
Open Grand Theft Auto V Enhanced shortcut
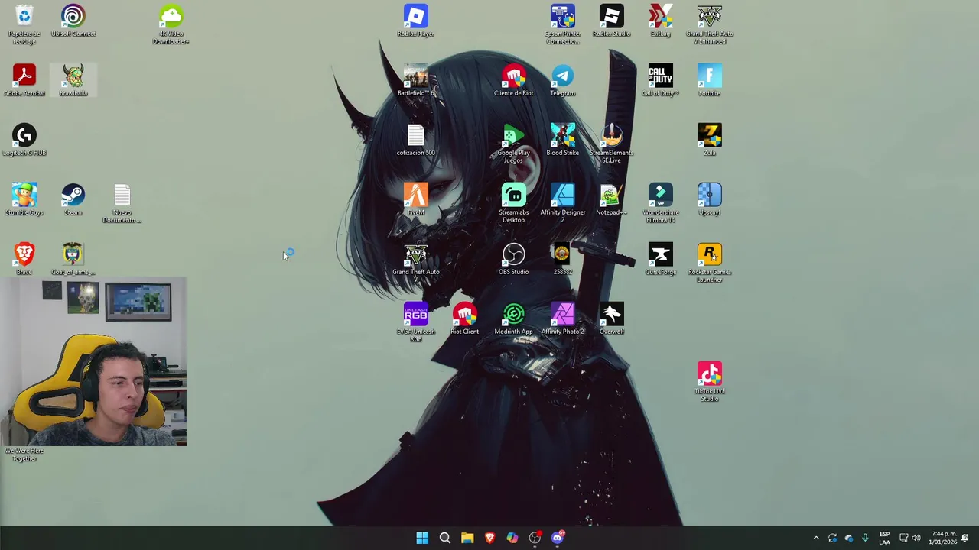pos(710,24)
